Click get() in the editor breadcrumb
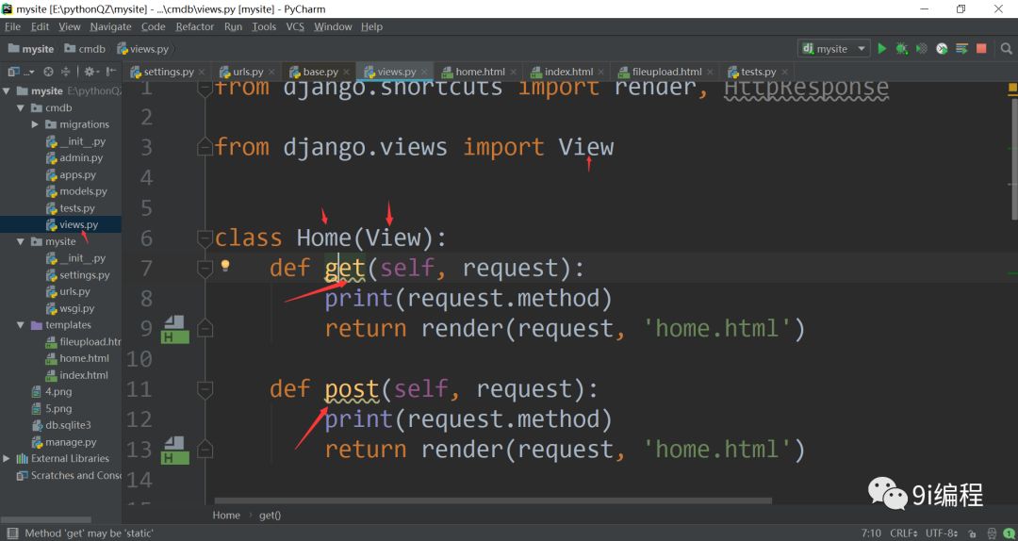The height and width of the screenshot is (541, 1018). [271, 515]
